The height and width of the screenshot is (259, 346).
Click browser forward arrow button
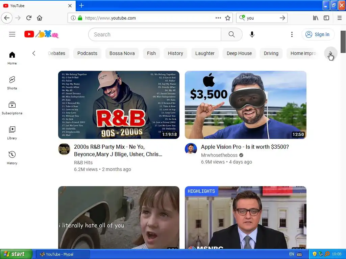click(x=18, y=18)
